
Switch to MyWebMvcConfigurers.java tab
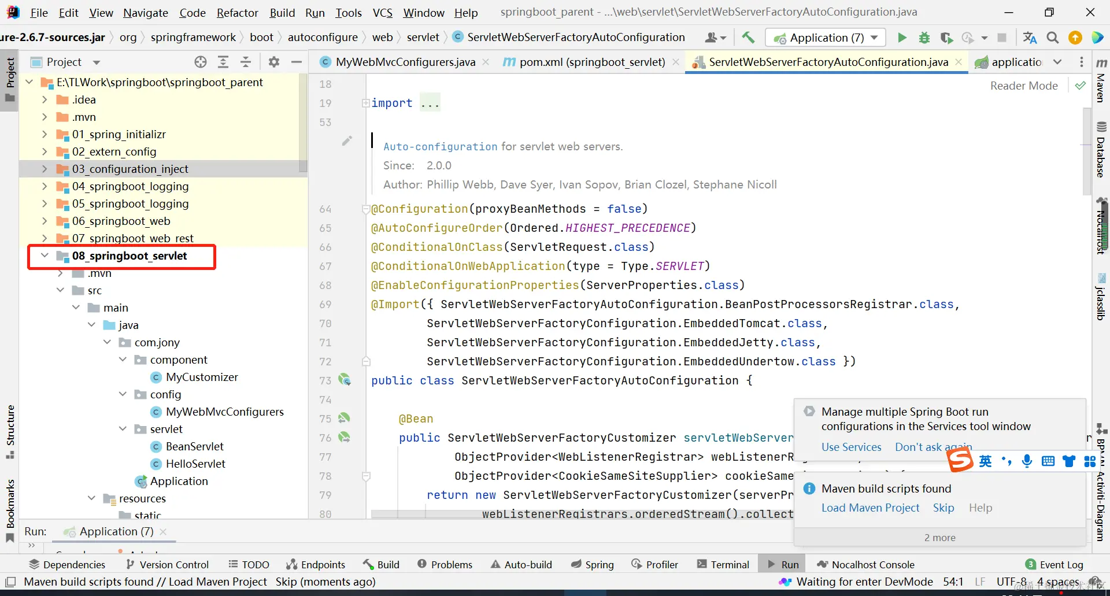point(405,62)
